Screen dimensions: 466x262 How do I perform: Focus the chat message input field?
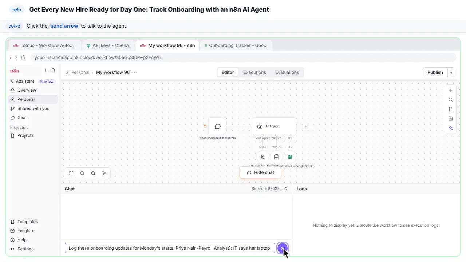click(170, 248)
